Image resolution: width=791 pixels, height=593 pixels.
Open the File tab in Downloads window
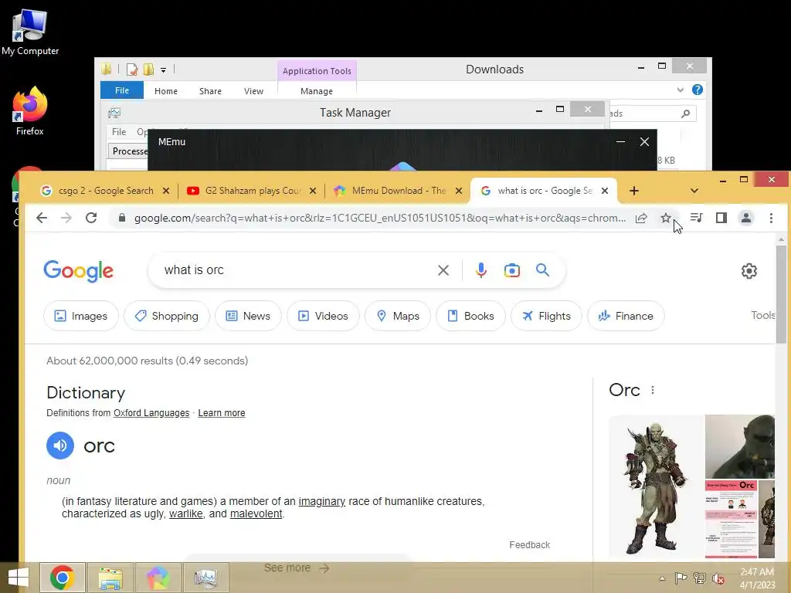point(122,90)
